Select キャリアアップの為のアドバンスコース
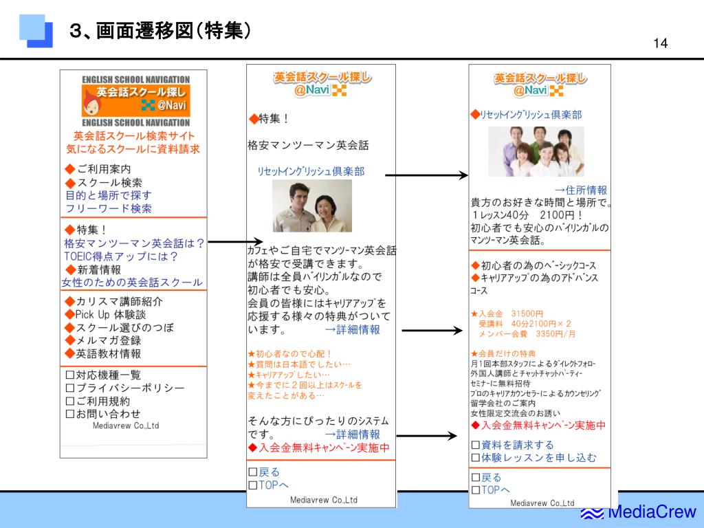Image resolution: width=704 pixels, height=528 pixels. click(x=534, y=284)
